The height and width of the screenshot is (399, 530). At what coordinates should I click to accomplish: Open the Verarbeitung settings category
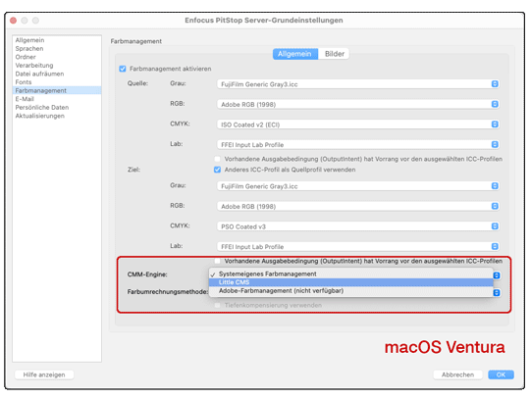coord(34,65)
